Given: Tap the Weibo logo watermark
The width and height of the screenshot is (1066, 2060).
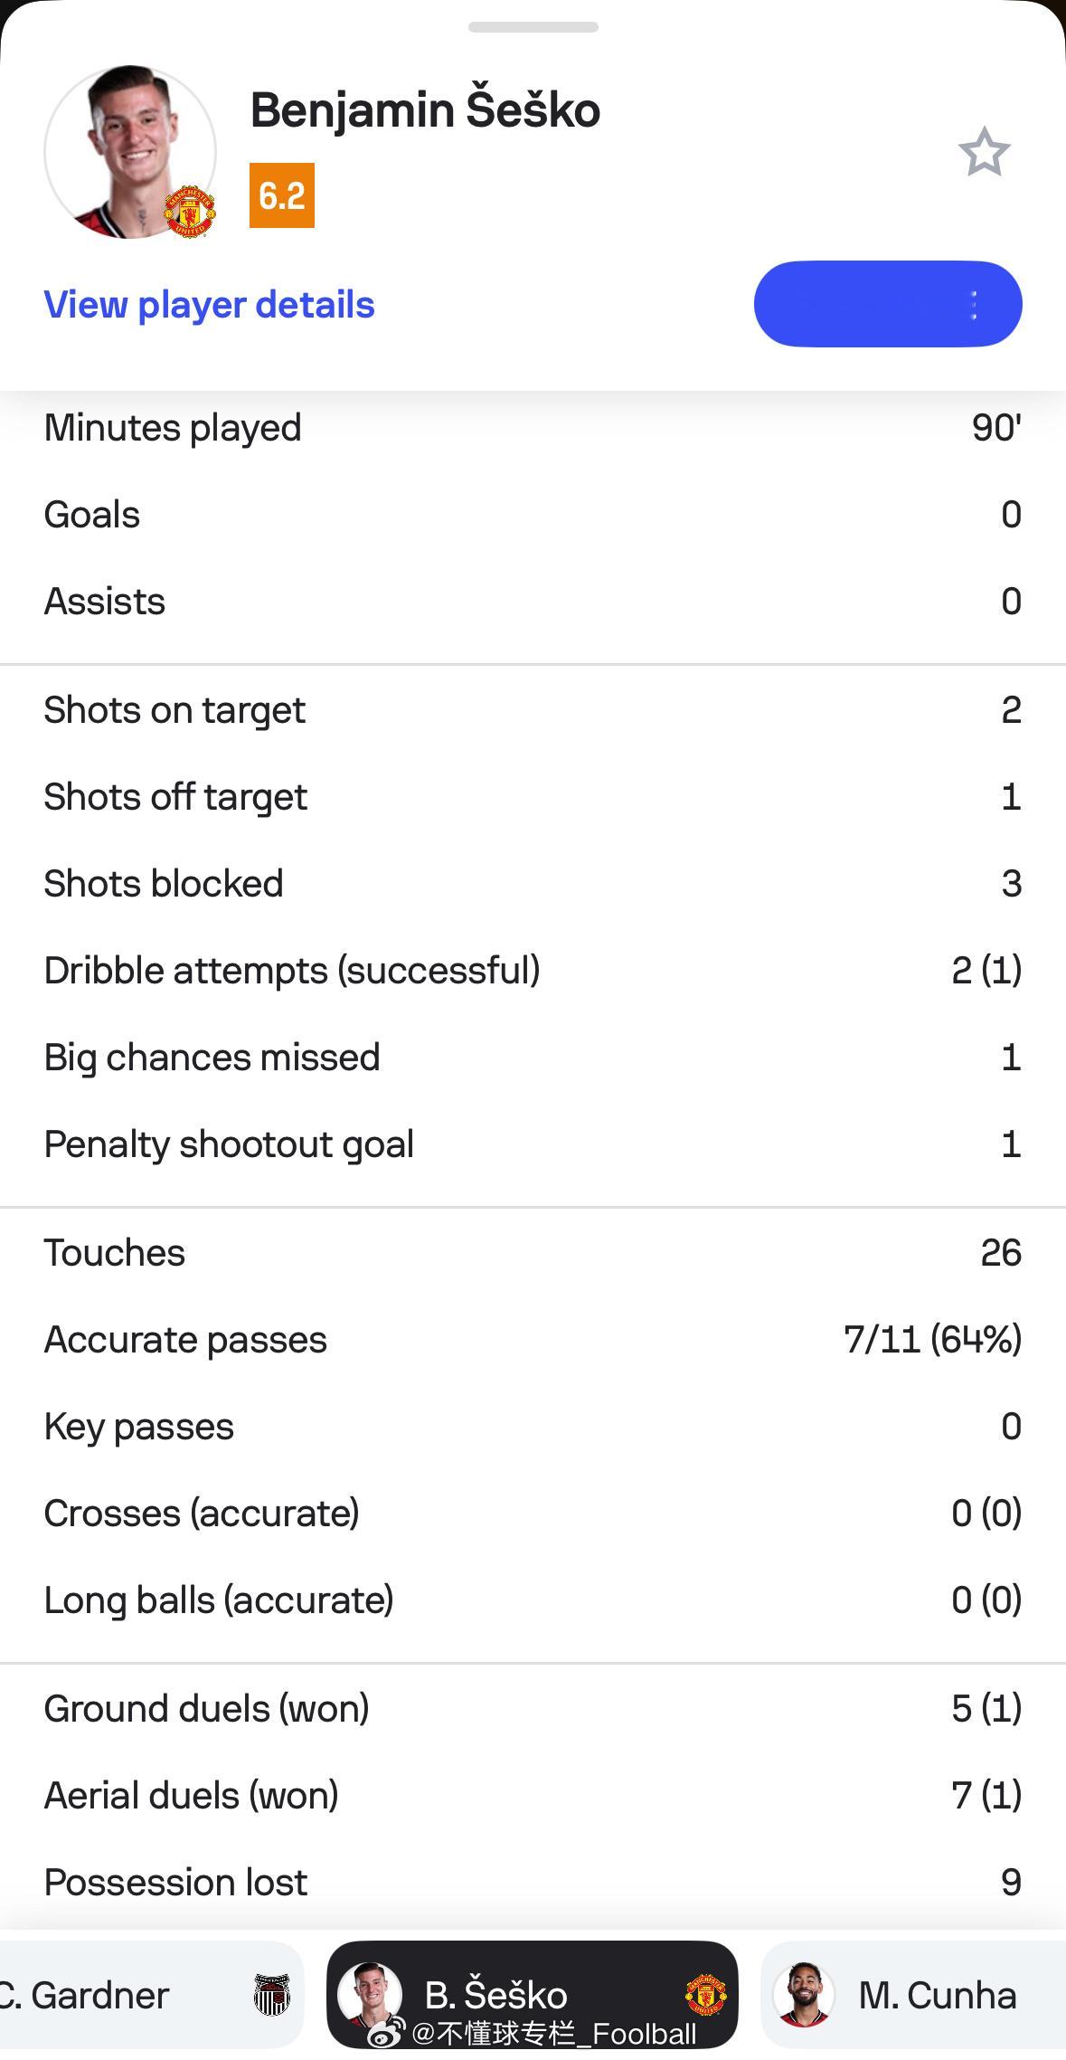Looking at the screenshot, I should (x=387, y=2033).
